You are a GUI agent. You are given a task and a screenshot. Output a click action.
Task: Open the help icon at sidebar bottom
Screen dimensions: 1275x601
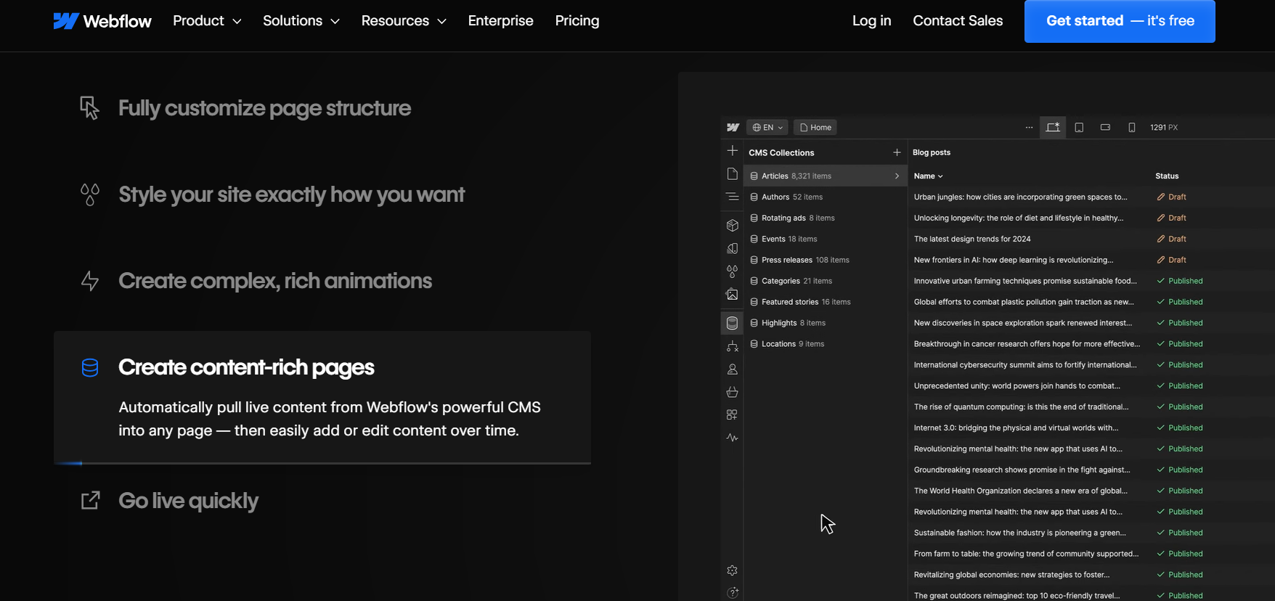point(732,593)
